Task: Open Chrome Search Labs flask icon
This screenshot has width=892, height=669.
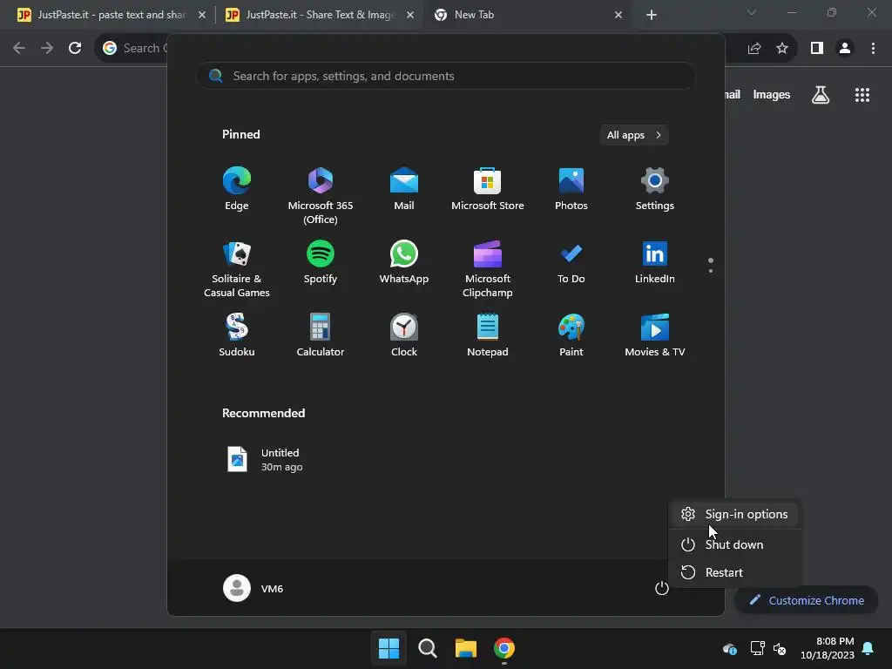Action: coord(821,95)
